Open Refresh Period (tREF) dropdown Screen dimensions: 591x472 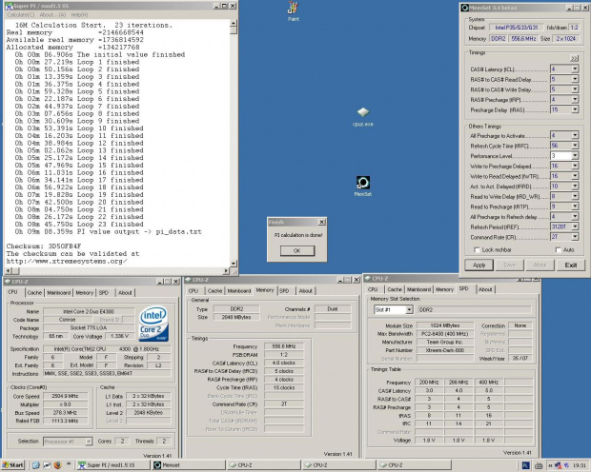coord(575,226)
